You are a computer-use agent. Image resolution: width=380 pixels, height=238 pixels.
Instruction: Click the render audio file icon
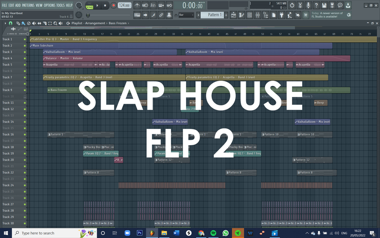[x=332, y=5]
